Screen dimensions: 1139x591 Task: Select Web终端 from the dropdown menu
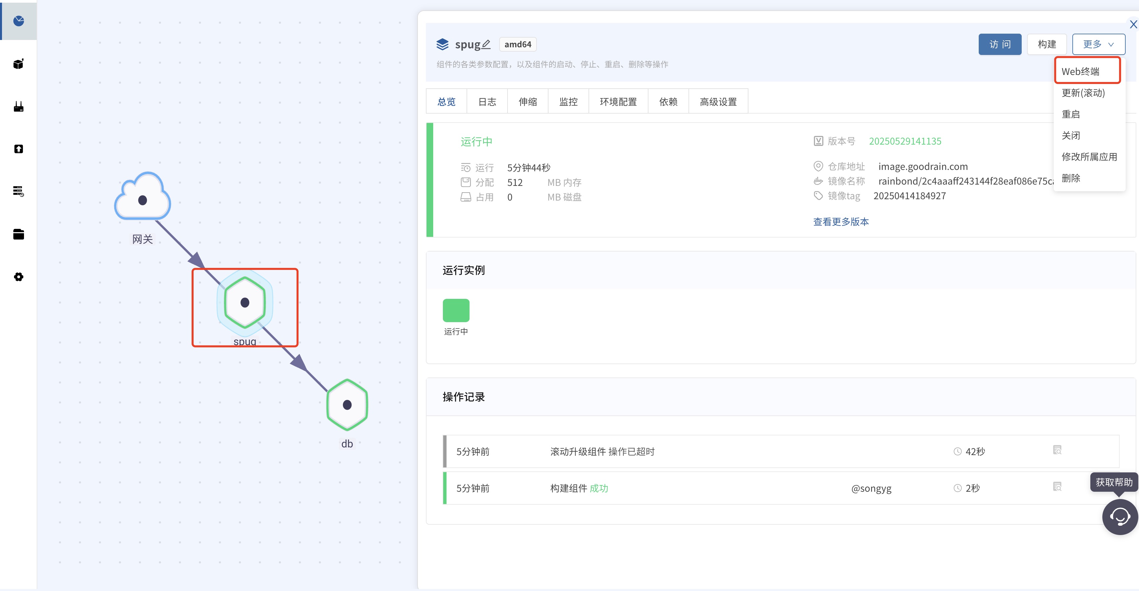pos(1081,71)
